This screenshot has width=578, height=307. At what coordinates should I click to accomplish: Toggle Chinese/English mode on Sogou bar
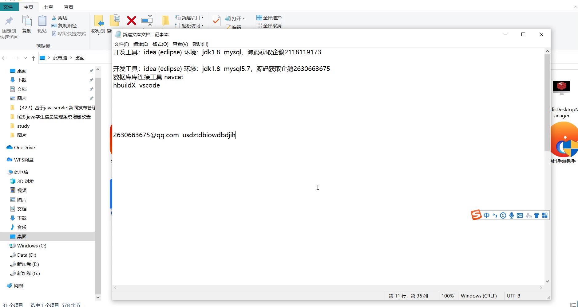coord(486,216)
